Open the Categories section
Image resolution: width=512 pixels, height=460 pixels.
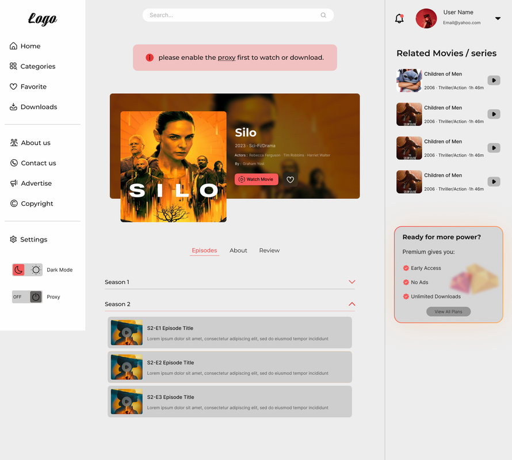(32, 66)
